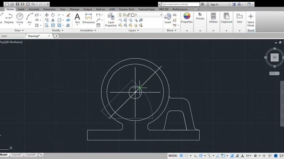Toggle object snap tracking in status bar

point(218,155)
